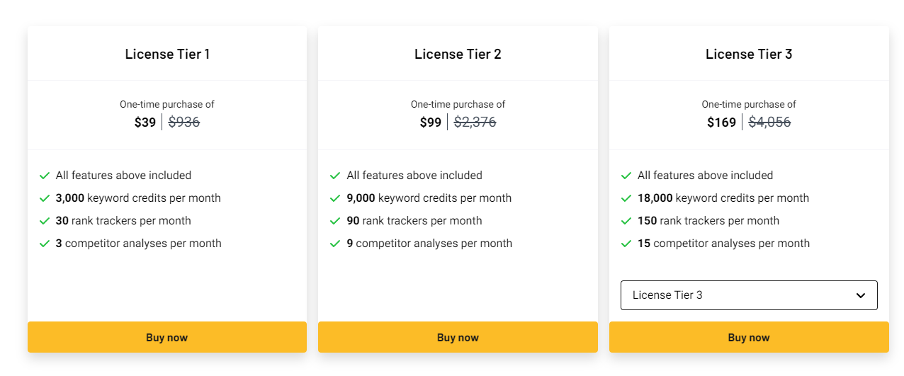This screenshot has height=376, width=904.
Task: Click the License Tier 3 heading
Action: point(749,54)
